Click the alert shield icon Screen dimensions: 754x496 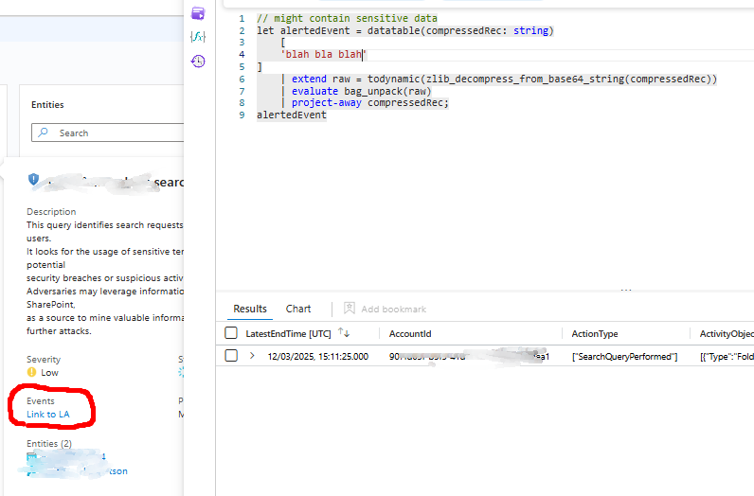(x=33, y=180)
